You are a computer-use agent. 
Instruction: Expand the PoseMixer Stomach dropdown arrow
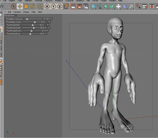(x=51, y=19)
